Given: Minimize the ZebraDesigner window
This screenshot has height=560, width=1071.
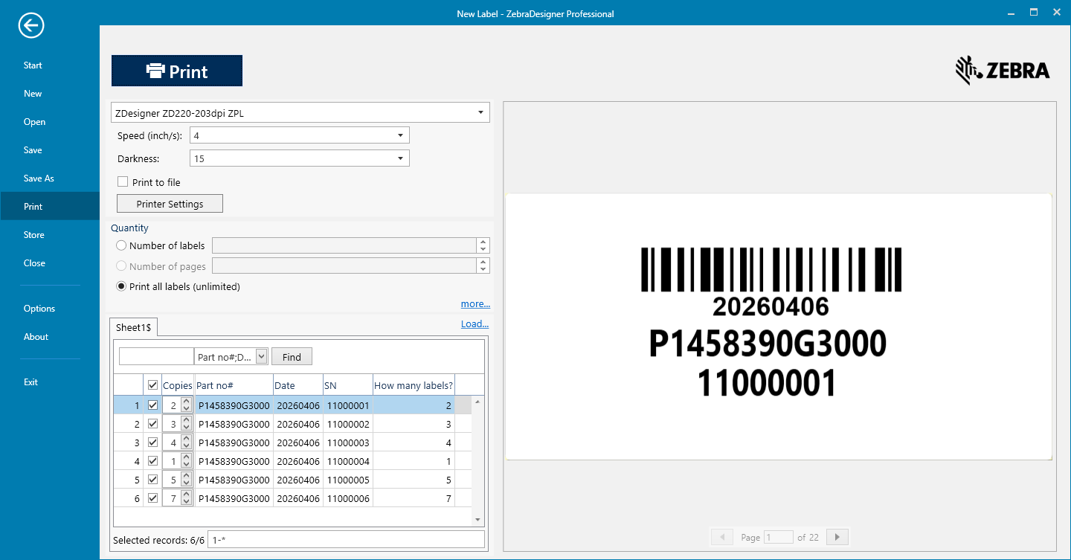Looking at the screenshot, I should click(x=1009, y=13).
